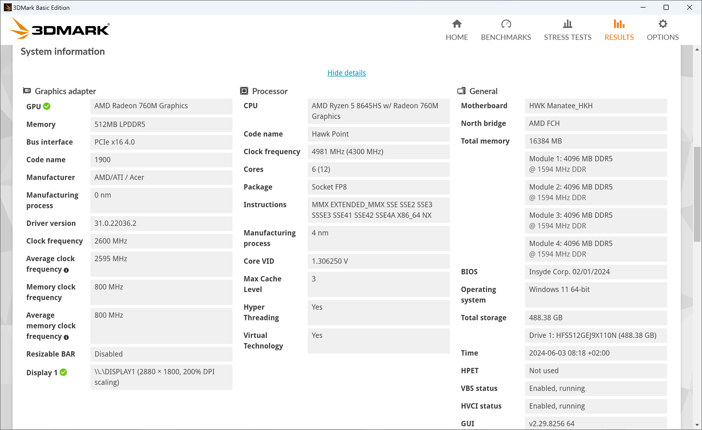
Task: Click the scrollbar up arrow
Action: (697, 49)
